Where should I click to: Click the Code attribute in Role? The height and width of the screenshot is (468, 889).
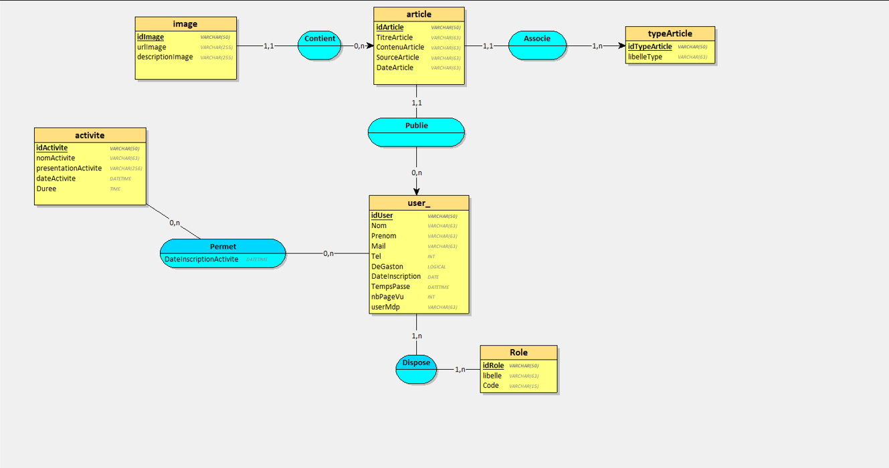coord(491,386)
